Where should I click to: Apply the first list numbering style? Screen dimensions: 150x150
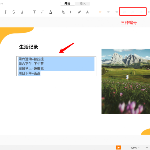point(125,12)
